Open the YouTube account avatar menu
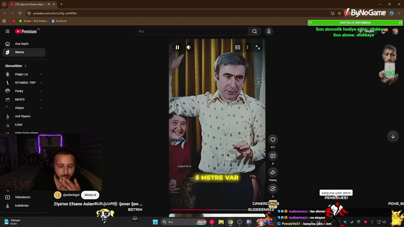 coord(395,31)
